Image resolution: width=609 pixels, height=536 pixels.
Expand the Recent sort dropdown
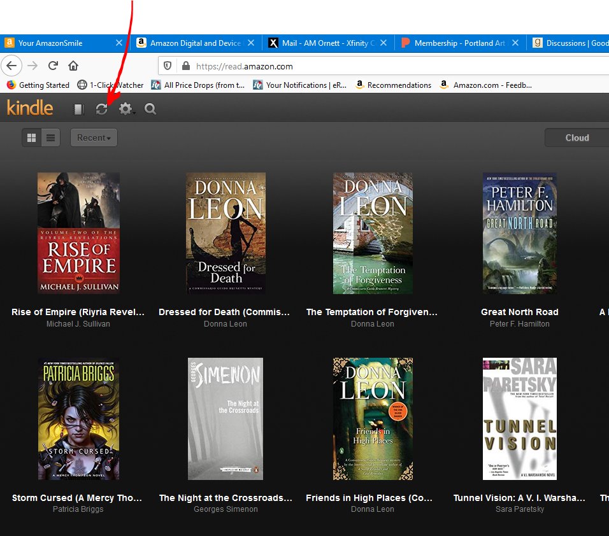pyautogui.click(x=94, y=138)
